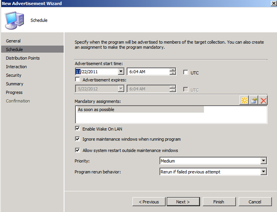Click the 'Priority:' label
This screenshot has height=212, width=277.
[x=82, y=161]
